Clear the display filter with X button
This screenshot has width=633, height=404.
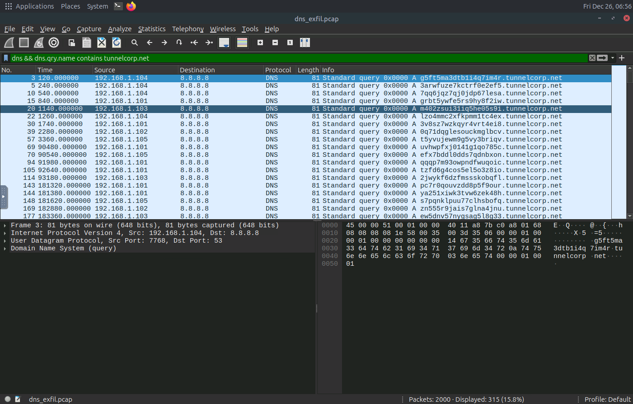[x=592, y=58]
